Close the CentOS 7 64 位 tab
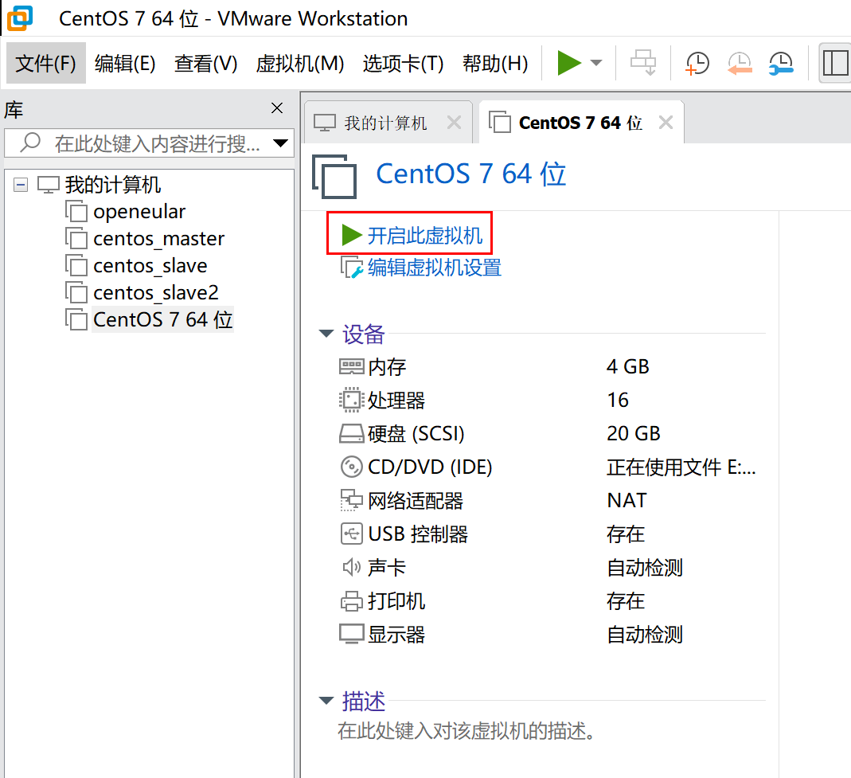Image resolution: width=851 pixels, height=778 pixels. (x=666, y=123)
